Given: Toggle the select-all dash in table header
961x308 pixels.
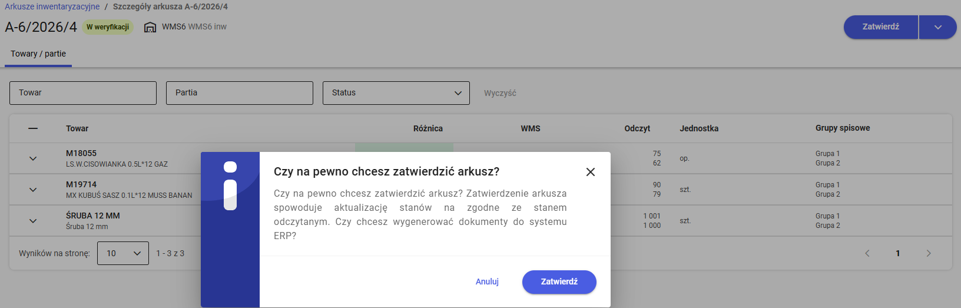Looking at the screenshot, I should tap(33, 128).
